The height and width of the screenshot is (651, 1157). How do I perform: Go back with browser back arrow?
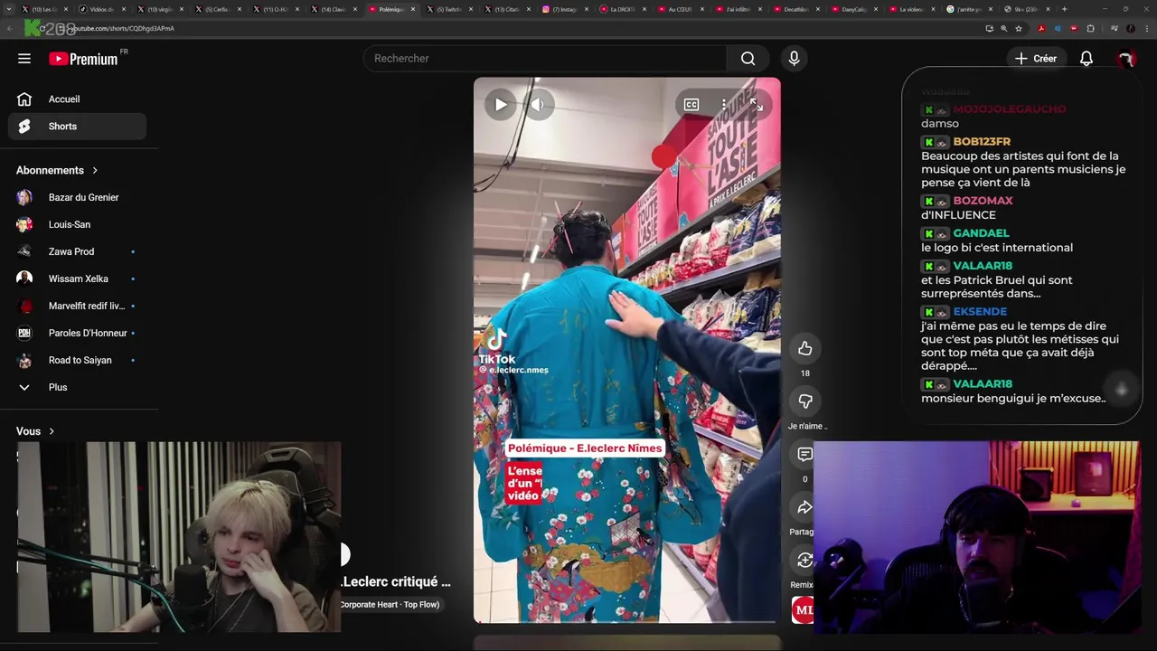(10, 29)
